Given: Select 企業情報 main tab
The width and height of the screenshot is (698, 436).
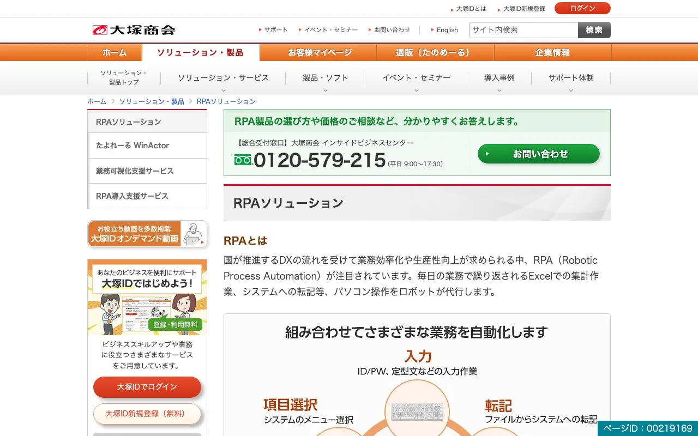Looking at the screenshot, I should click(x=552, y=52).
